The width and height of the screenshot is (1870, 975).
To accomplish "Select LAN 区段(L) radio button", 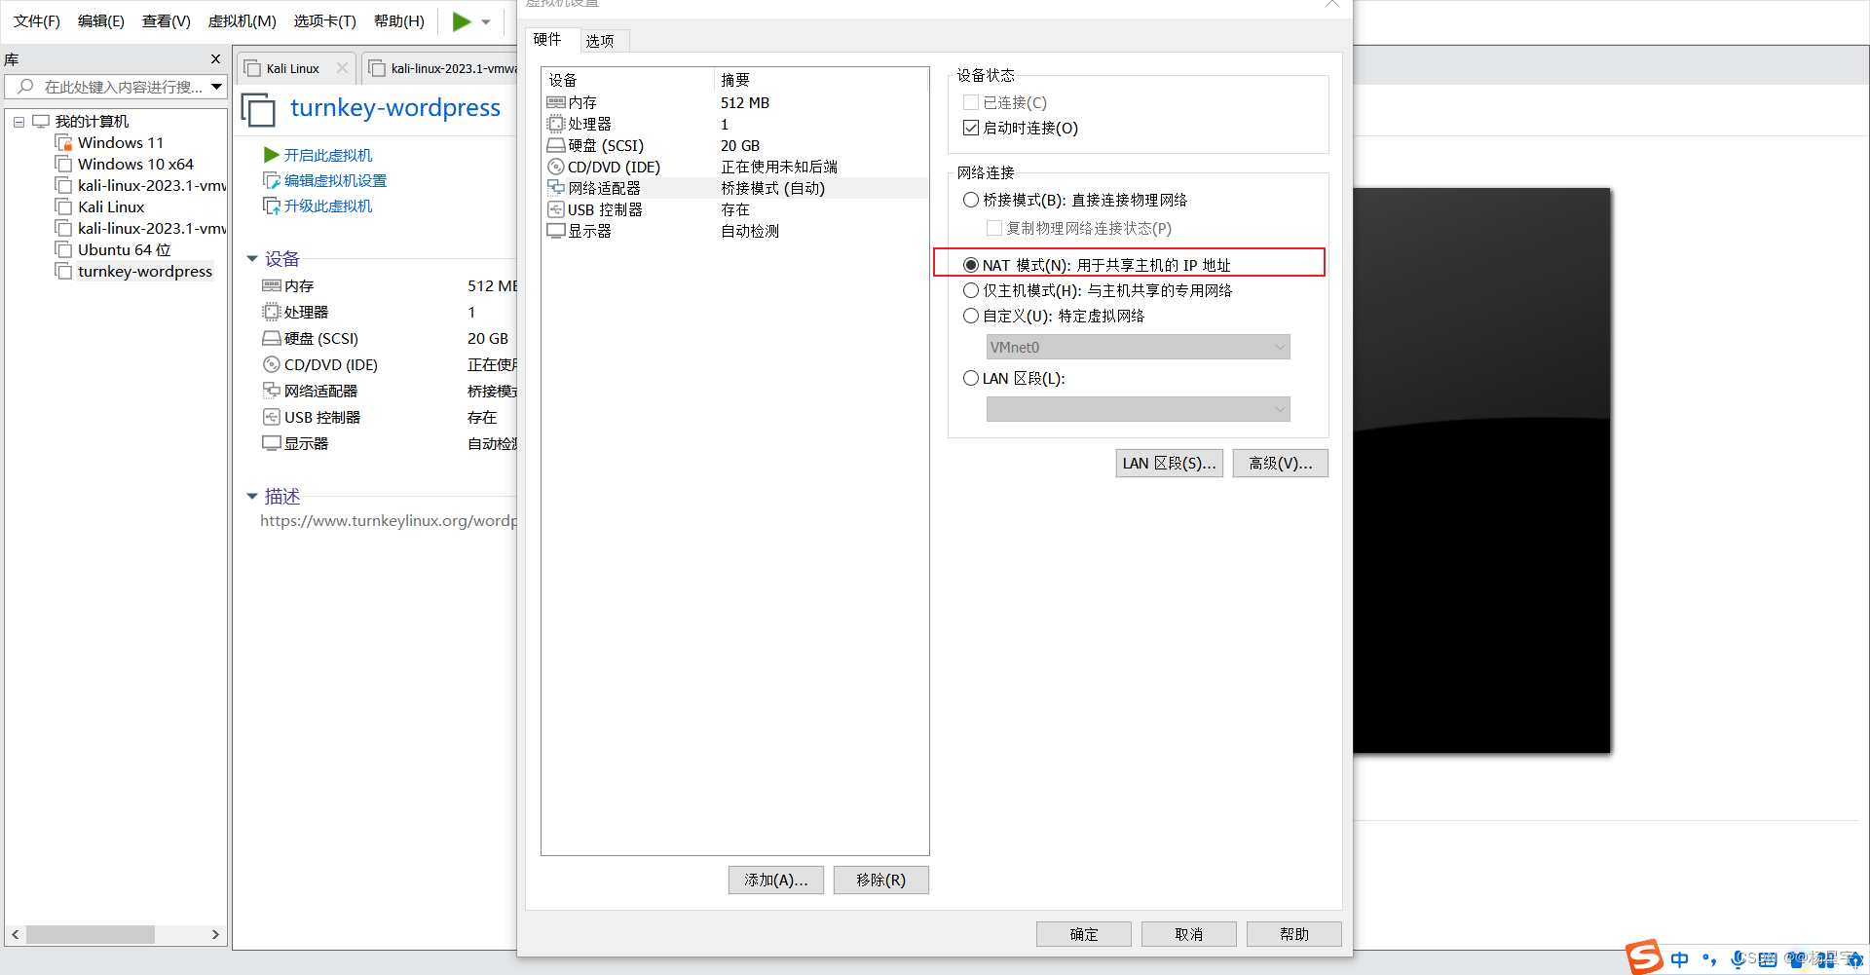I will click(x=971, y=378).
